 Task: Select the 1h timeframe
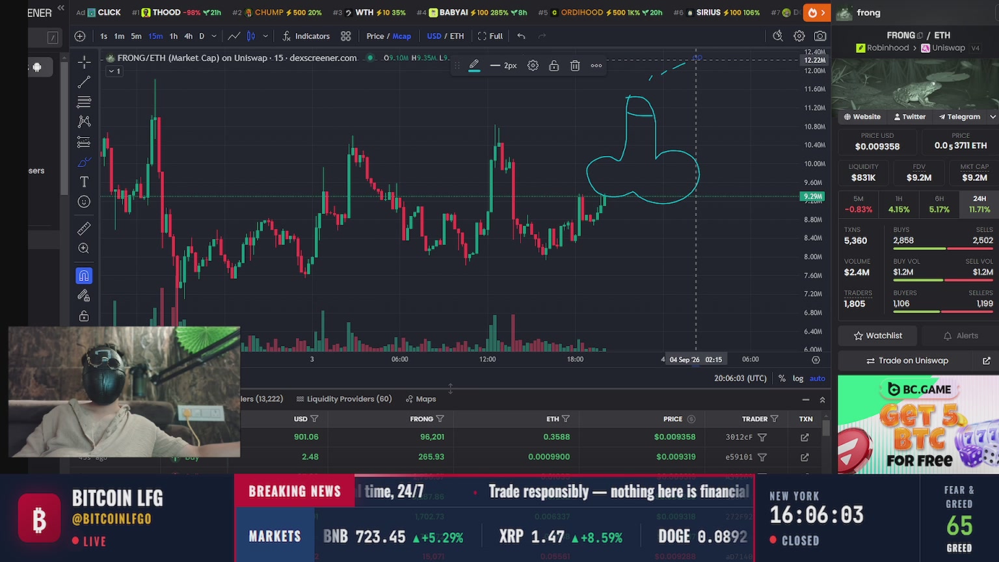coord(173,36)
